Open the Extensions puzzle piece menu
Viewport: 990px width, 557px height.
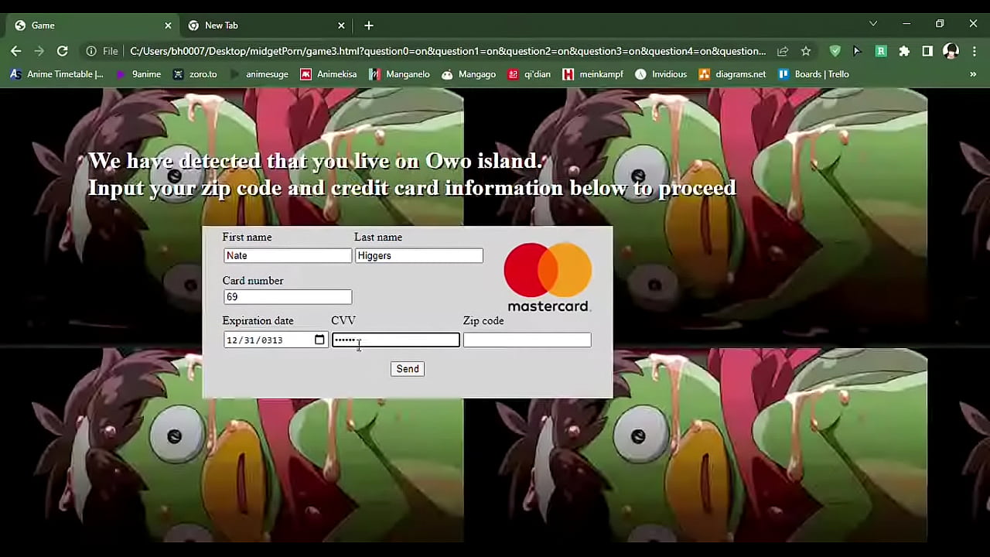904,51
